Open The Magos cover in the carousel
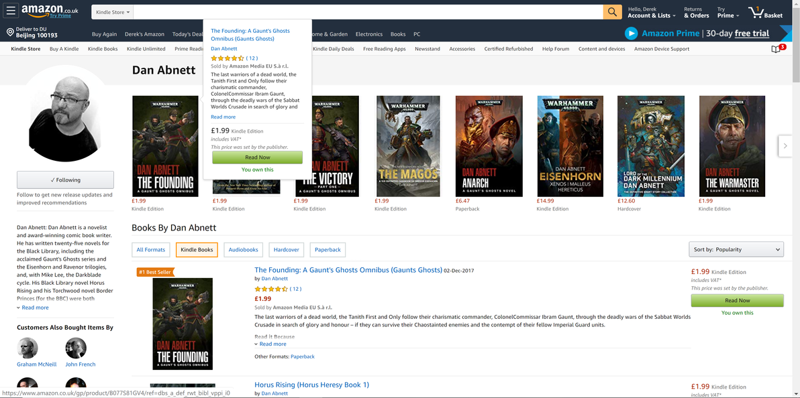This screenshot has height=398, width=800. [408, 146]
